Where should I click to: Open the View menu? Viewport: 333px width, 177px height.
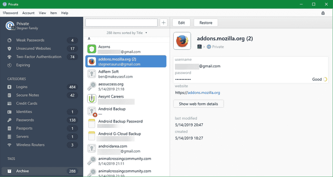[42, 13]
